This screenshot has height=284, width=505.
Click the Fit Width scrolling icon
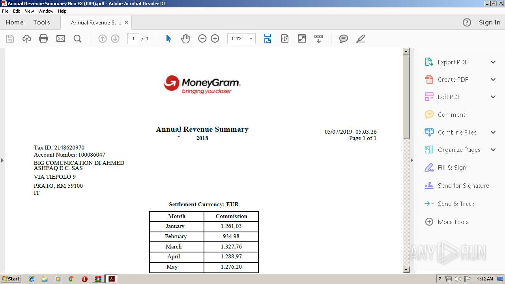click(x=267, y=39)
